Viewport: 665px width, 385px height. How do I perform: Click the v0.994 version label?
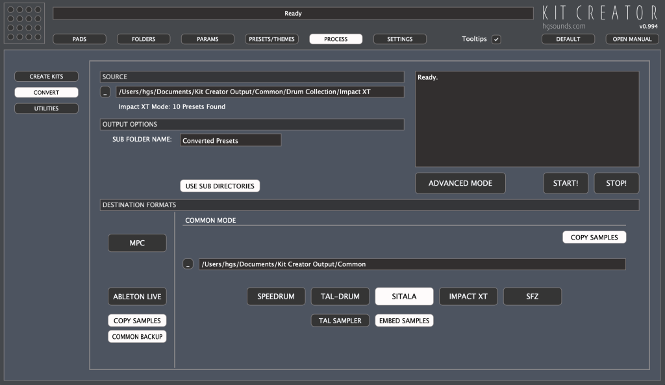pyautogui.click(x=649, y=26)
